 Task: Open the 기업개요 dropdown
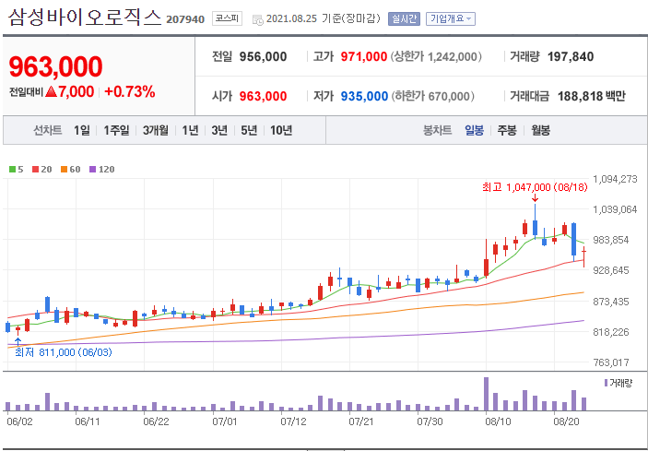[451, 19]
